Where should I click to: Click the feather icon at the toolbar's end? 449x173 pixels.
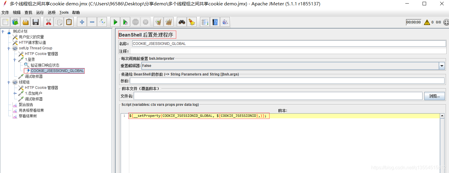(x=225, y=22)
